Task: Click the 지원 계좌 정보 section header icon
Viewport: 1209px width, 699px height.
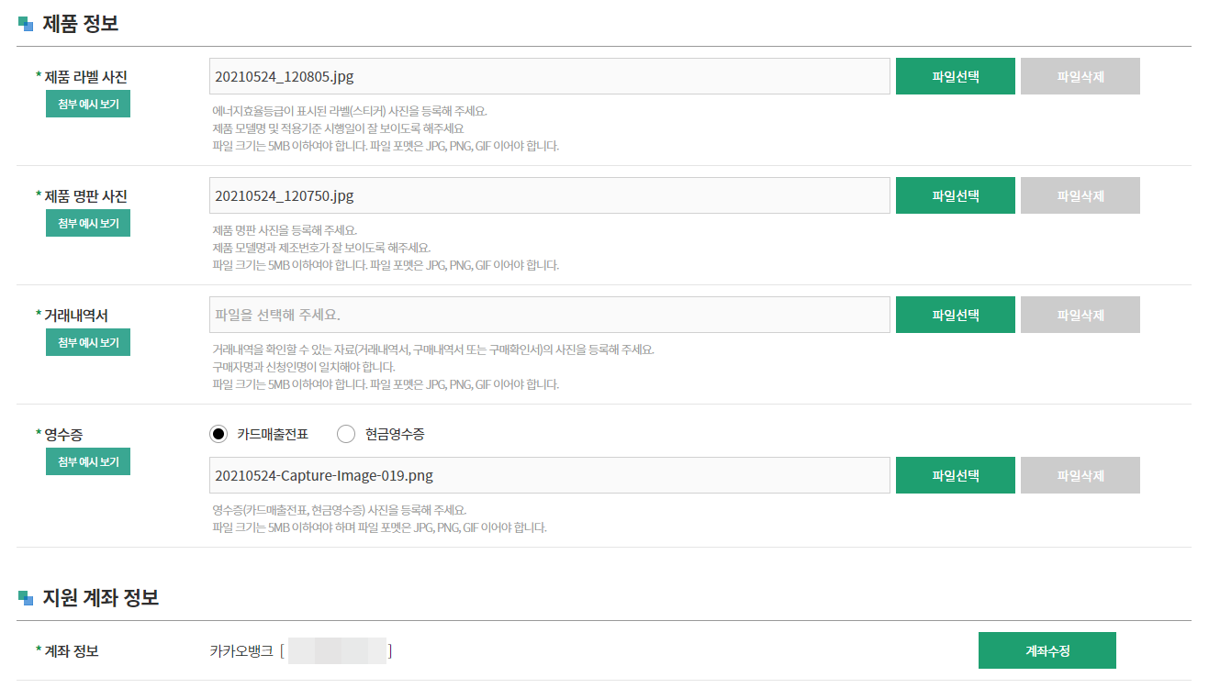Action: (26, 596)
